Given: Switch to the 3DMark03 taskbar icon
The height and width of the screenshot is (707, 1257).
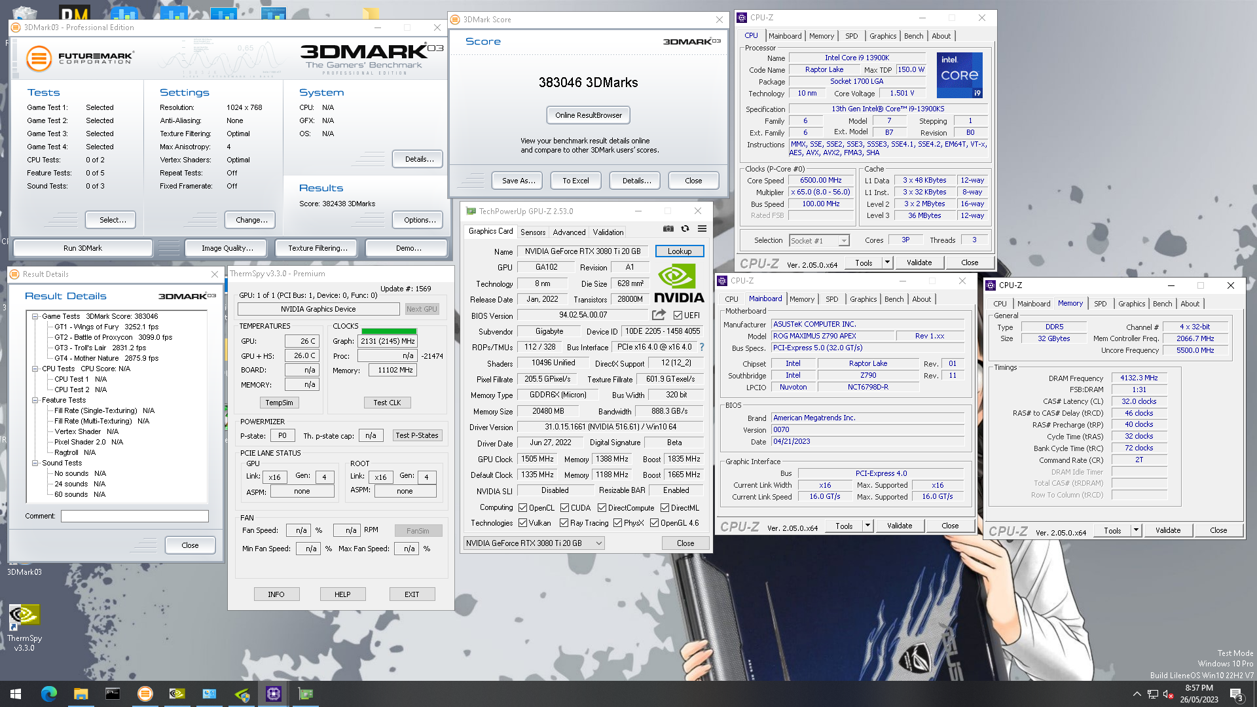Looking at the screenshot, I should point(145,694).
